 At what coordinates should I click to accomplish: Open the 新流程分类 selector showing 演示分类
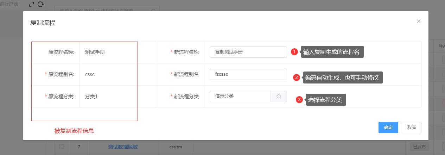tap(240, 97)
